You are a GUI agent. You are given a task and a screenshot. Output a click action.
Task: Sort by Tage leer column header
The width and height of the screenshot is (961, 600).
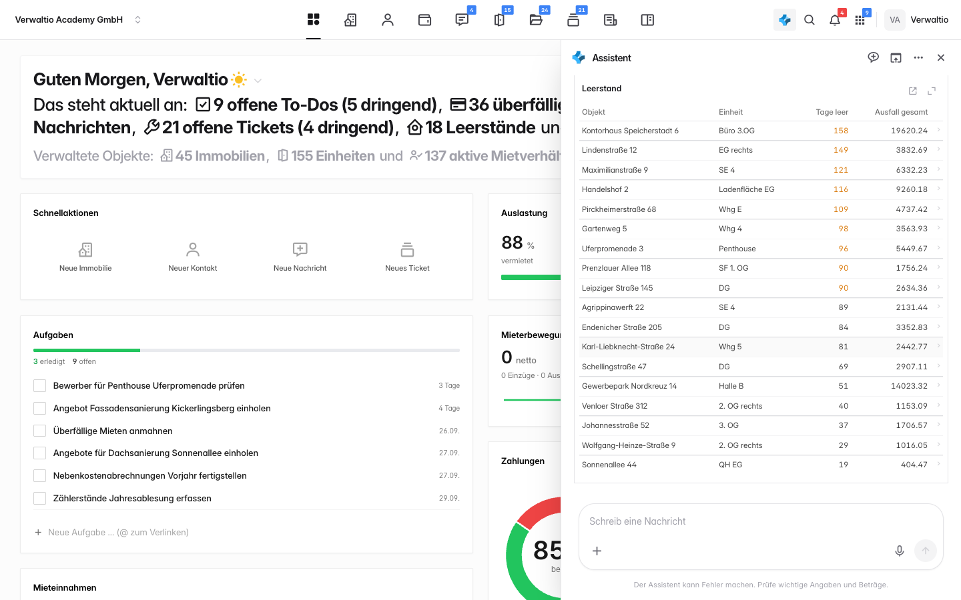(832, 112)
